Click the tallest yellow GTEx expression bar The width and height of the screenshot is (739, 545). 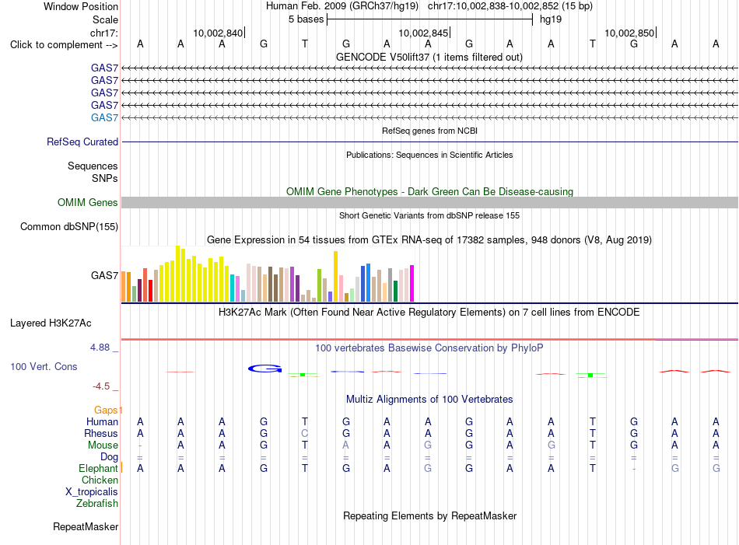pos(177,274)
